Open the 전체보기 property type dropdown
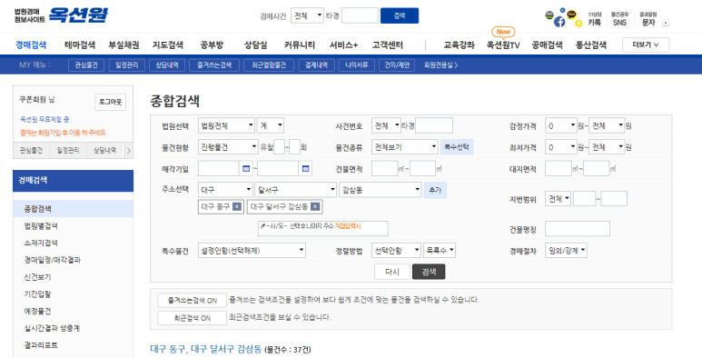Screen dimensions: 702x358 pyautogui.click(x=405, y=147)
